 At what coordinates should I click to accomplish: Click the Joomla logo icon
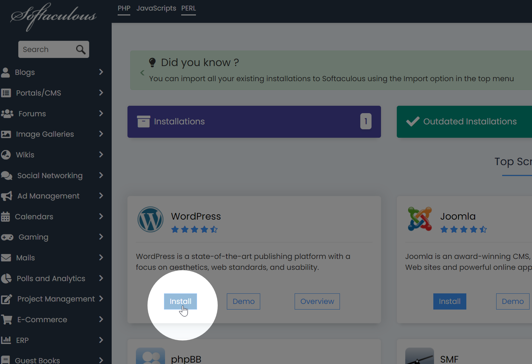(x=420, y=219)
